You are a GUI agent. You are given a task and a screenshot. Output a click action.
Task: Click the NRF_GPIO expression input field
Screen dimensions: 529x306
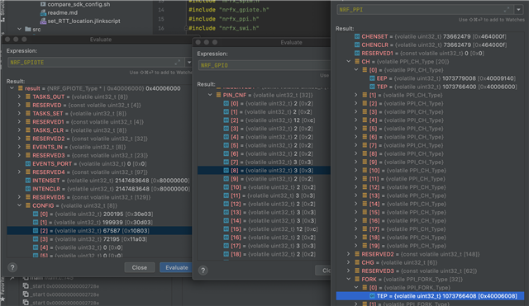point(264,65)
